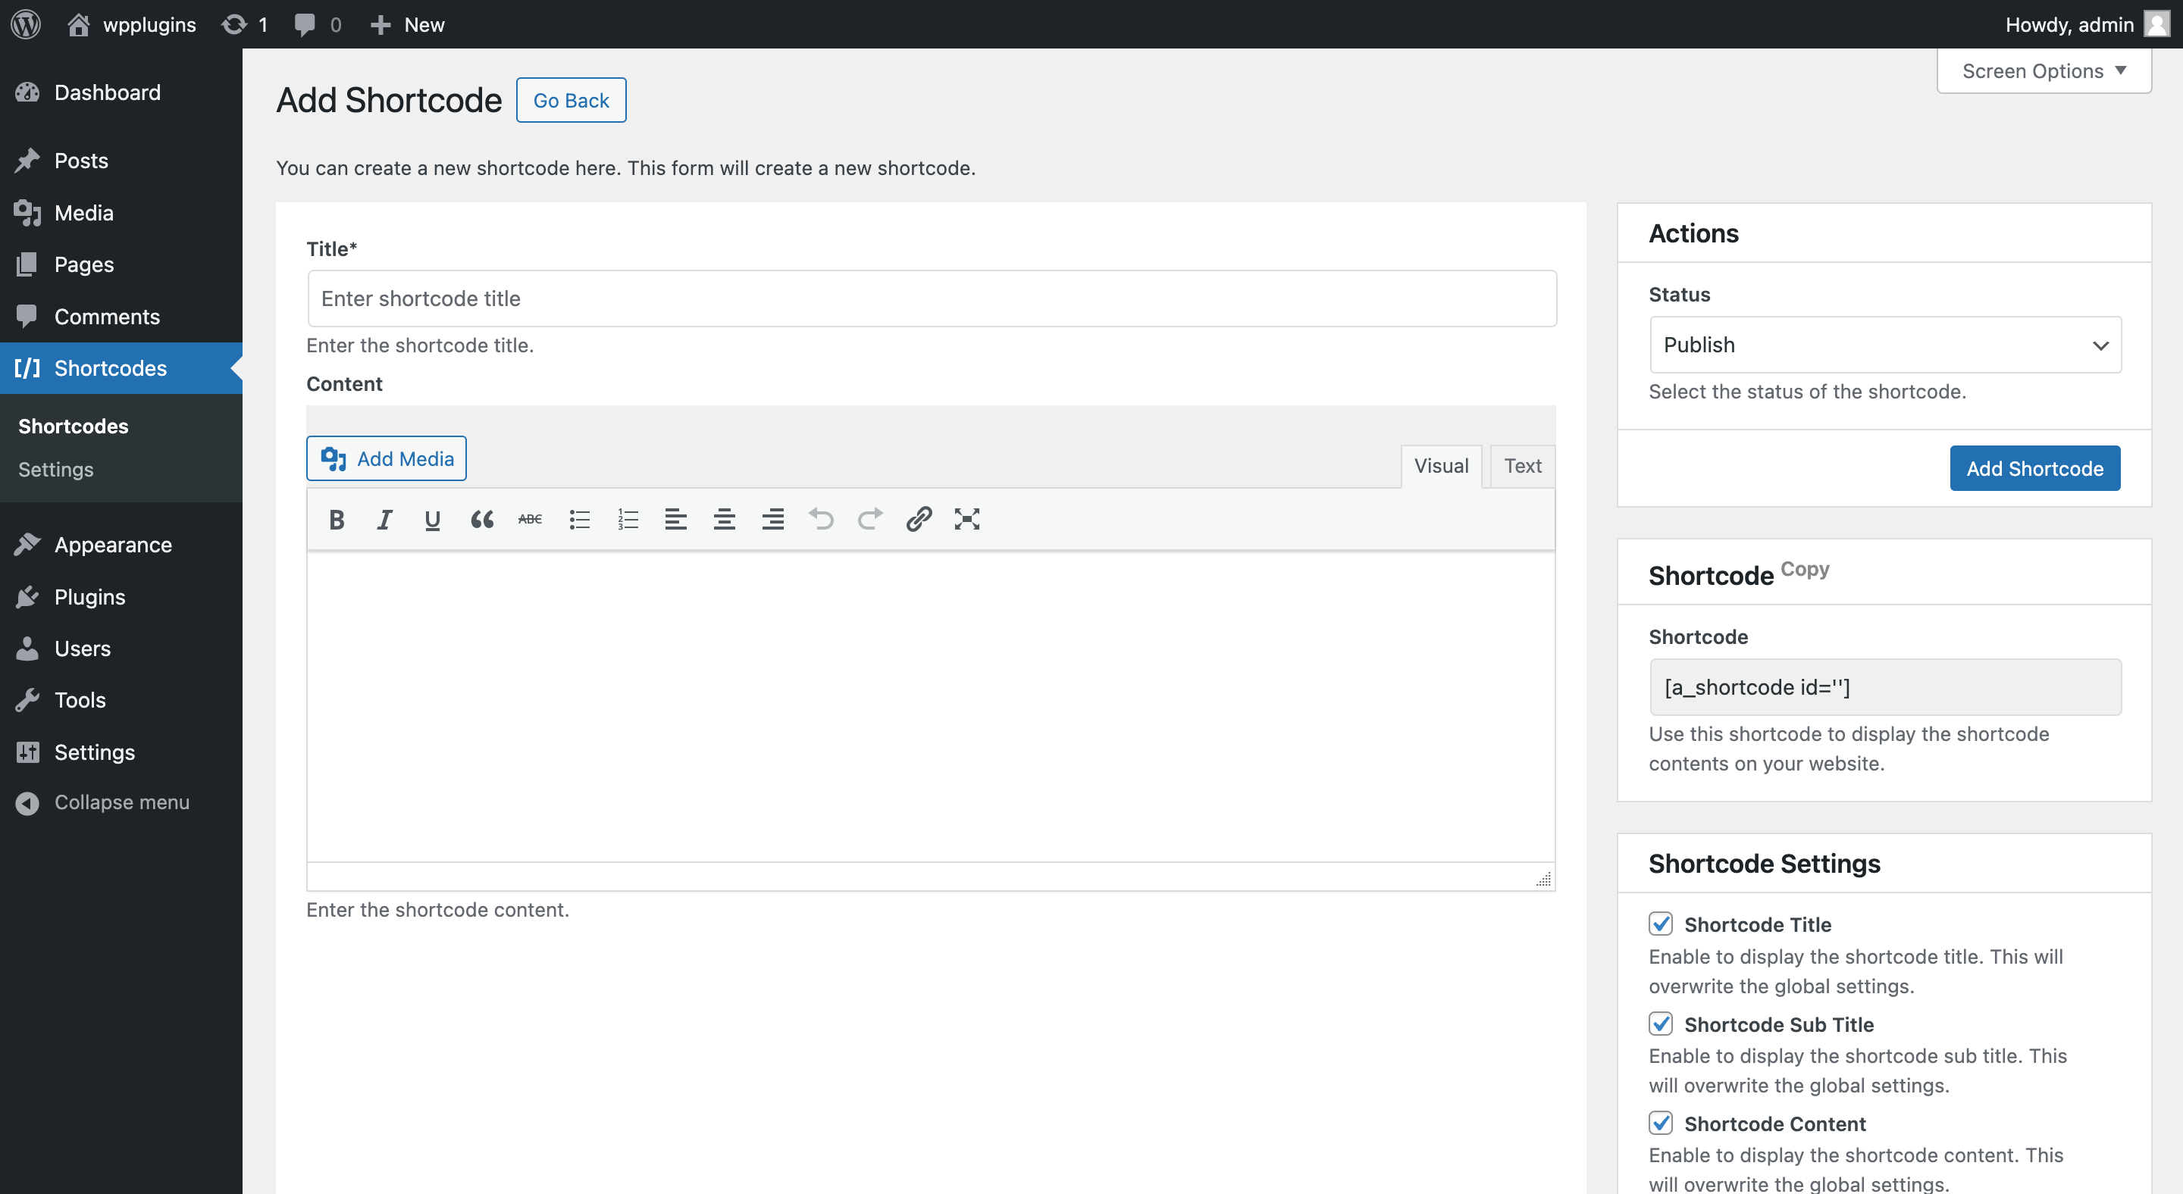Switch editor to the Text tab
The height and width of the screenshot is (1194, 2183).
[x=1522, y=466]
